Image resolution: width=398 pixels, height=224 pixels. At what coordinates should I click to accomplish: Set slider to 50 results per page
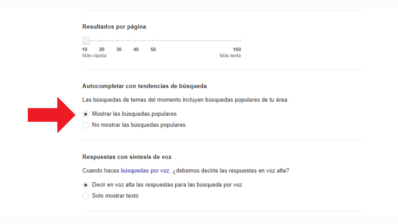click(x=153, y=40)
